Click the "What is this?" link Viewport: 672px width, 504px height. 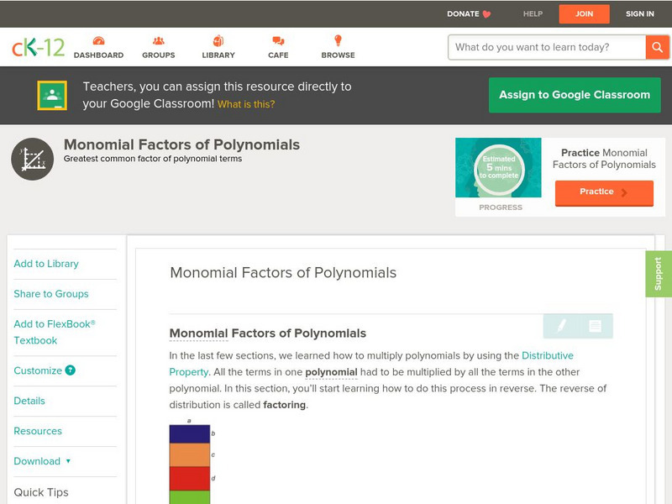click(246, 104)
